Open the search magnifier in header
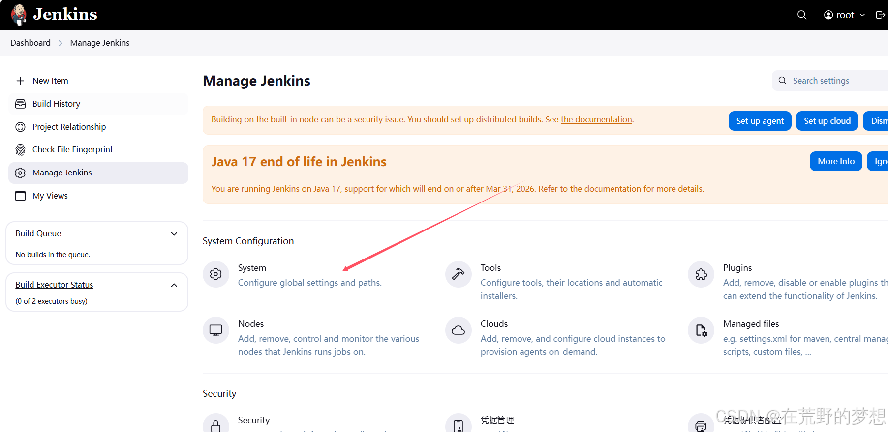Image resolution: width=888 pixels, height=432 pixels. (802, 15)
